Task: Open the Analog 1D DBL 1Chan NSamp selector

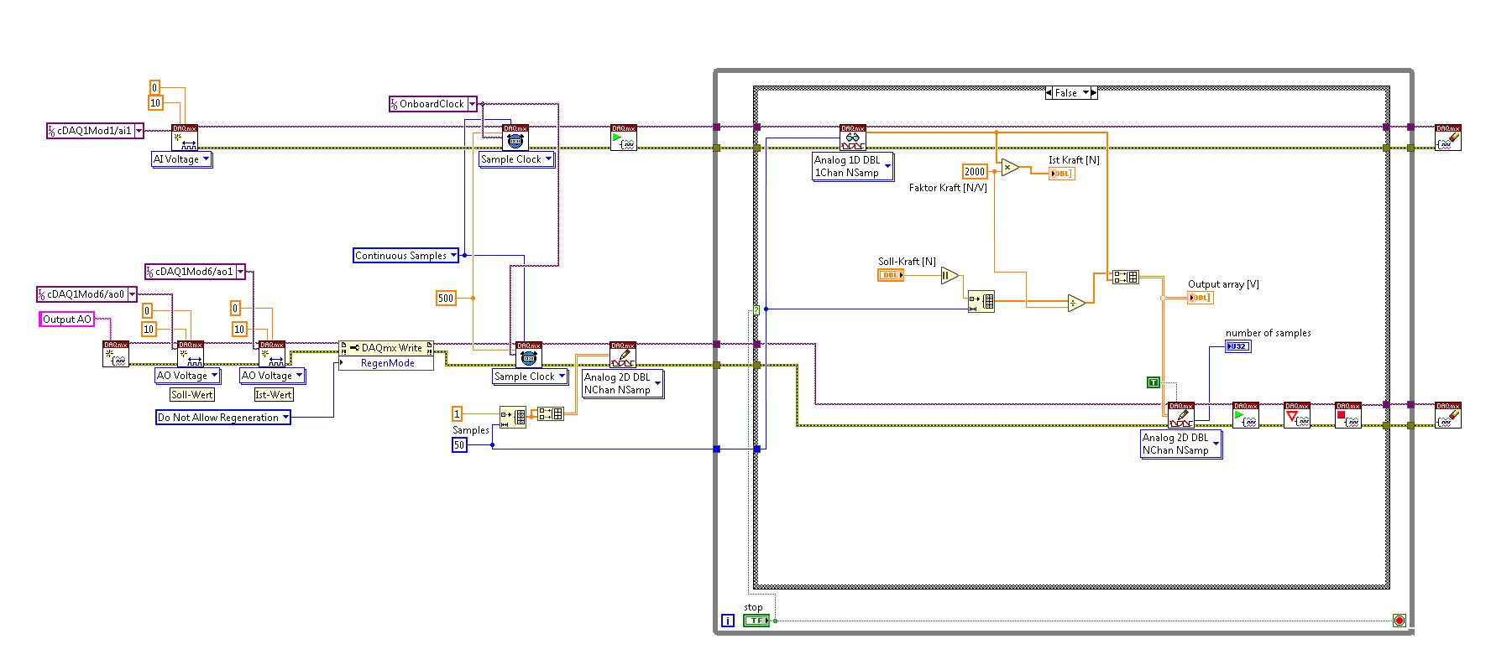Action: [x=887, y=166]
